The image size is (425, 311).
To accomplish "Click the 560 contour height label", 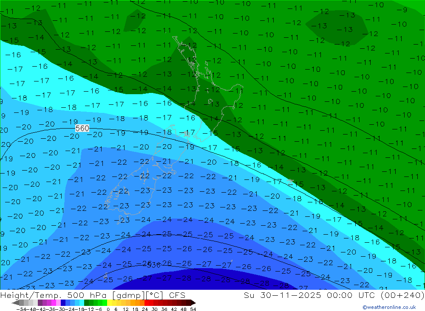I will pyautogui.click(x=82, y=128).
